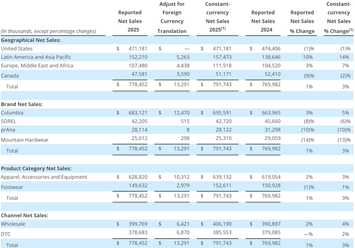Click 'Latin America and Asia Pacific' row label

36,57
